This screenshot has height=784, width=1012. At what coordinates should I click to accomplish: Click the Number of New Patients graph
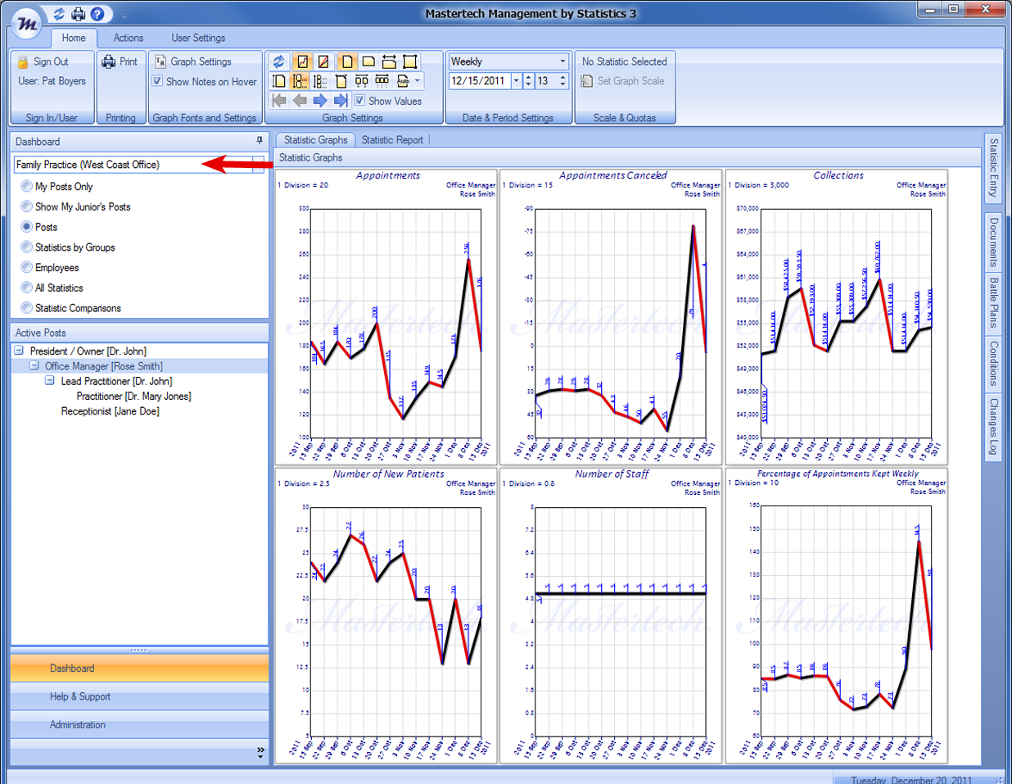coord(386,615)
